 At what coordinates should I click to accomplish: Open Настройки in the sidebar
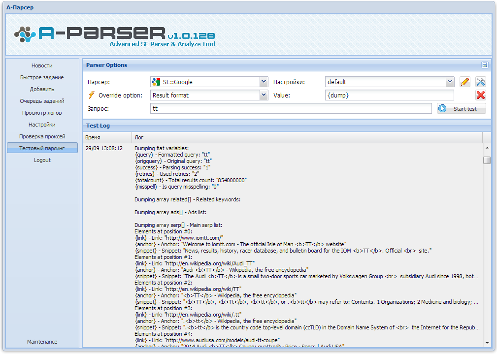click(42, 125)
